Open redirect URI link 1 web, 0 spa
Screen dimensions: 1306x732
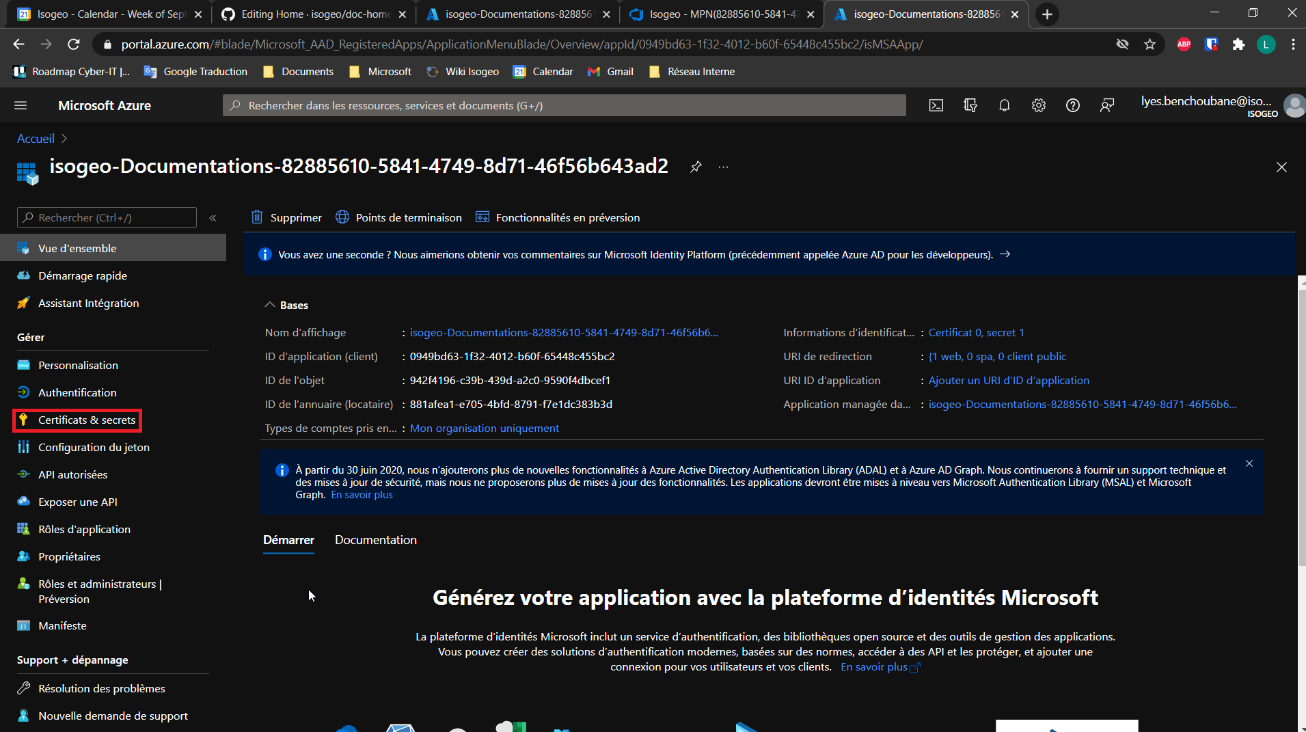997,356
